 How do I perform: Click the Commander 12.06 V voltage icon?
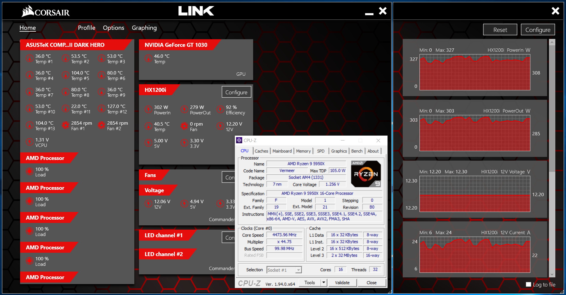pyautogui.click(x=148, y=204)
